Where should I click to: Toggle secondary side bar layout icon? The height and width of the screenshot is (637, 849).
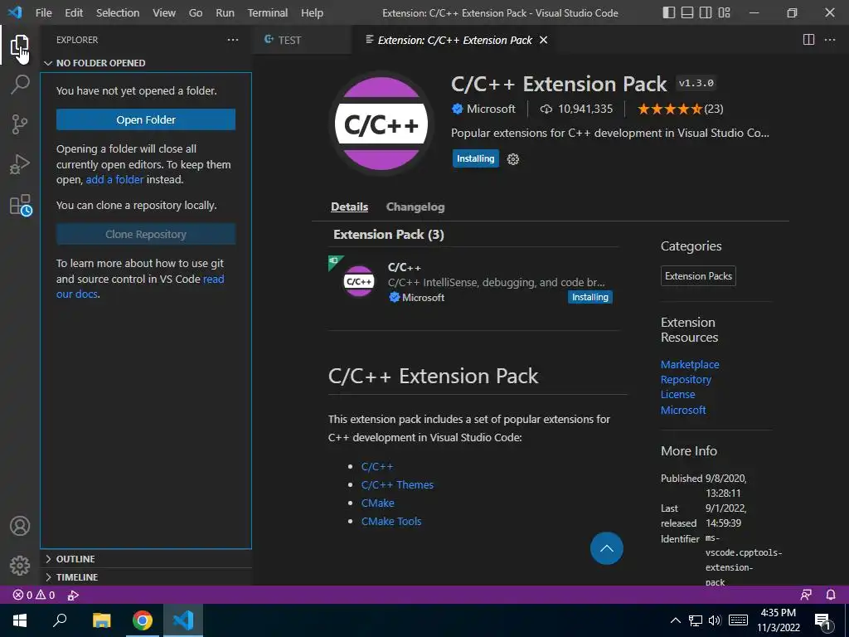click(706, 12)
